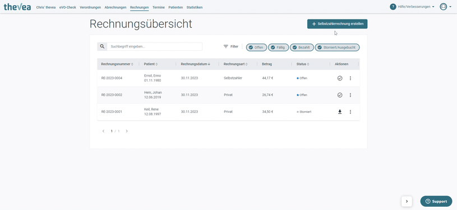
Task: Click the Aktionen column header
Action: pyautogui.click(x=341, y=64)
